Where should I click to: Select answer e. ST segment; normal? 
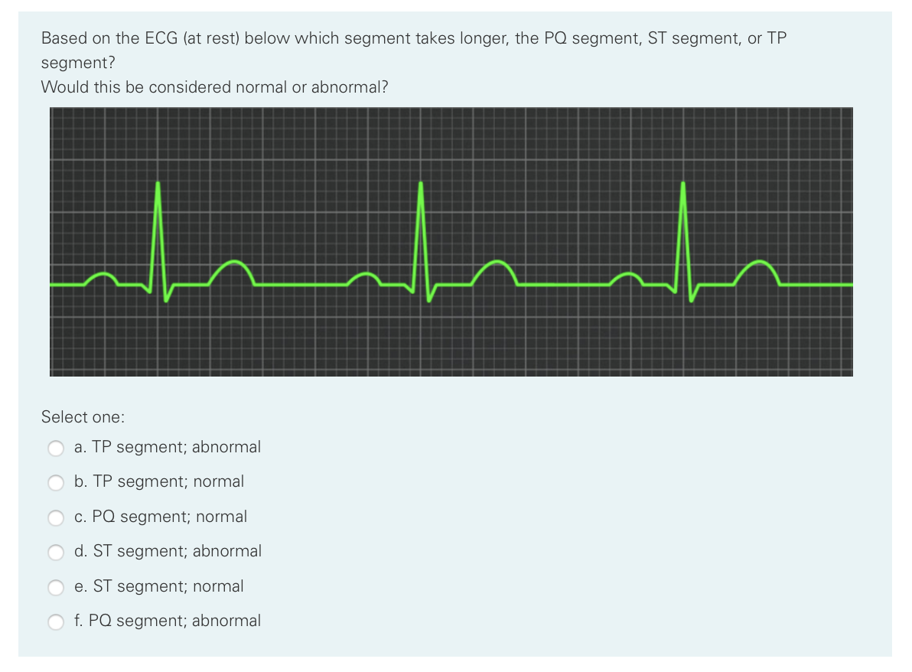56,587
